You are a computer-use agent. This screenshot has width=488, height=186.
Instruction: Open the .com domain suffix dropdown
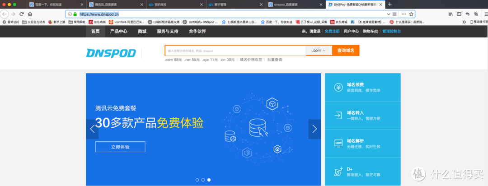point(319,51)
